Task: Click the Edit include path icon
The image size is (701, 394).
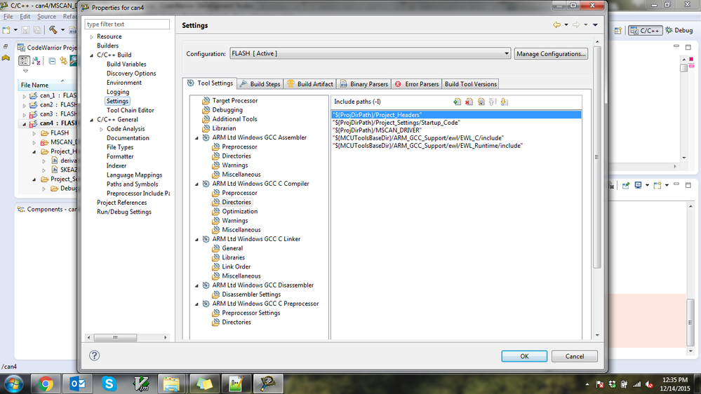Action: 481,102
